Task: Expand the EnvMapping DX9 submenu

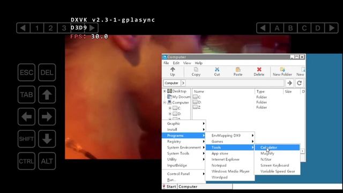Action: pos(230,136)
